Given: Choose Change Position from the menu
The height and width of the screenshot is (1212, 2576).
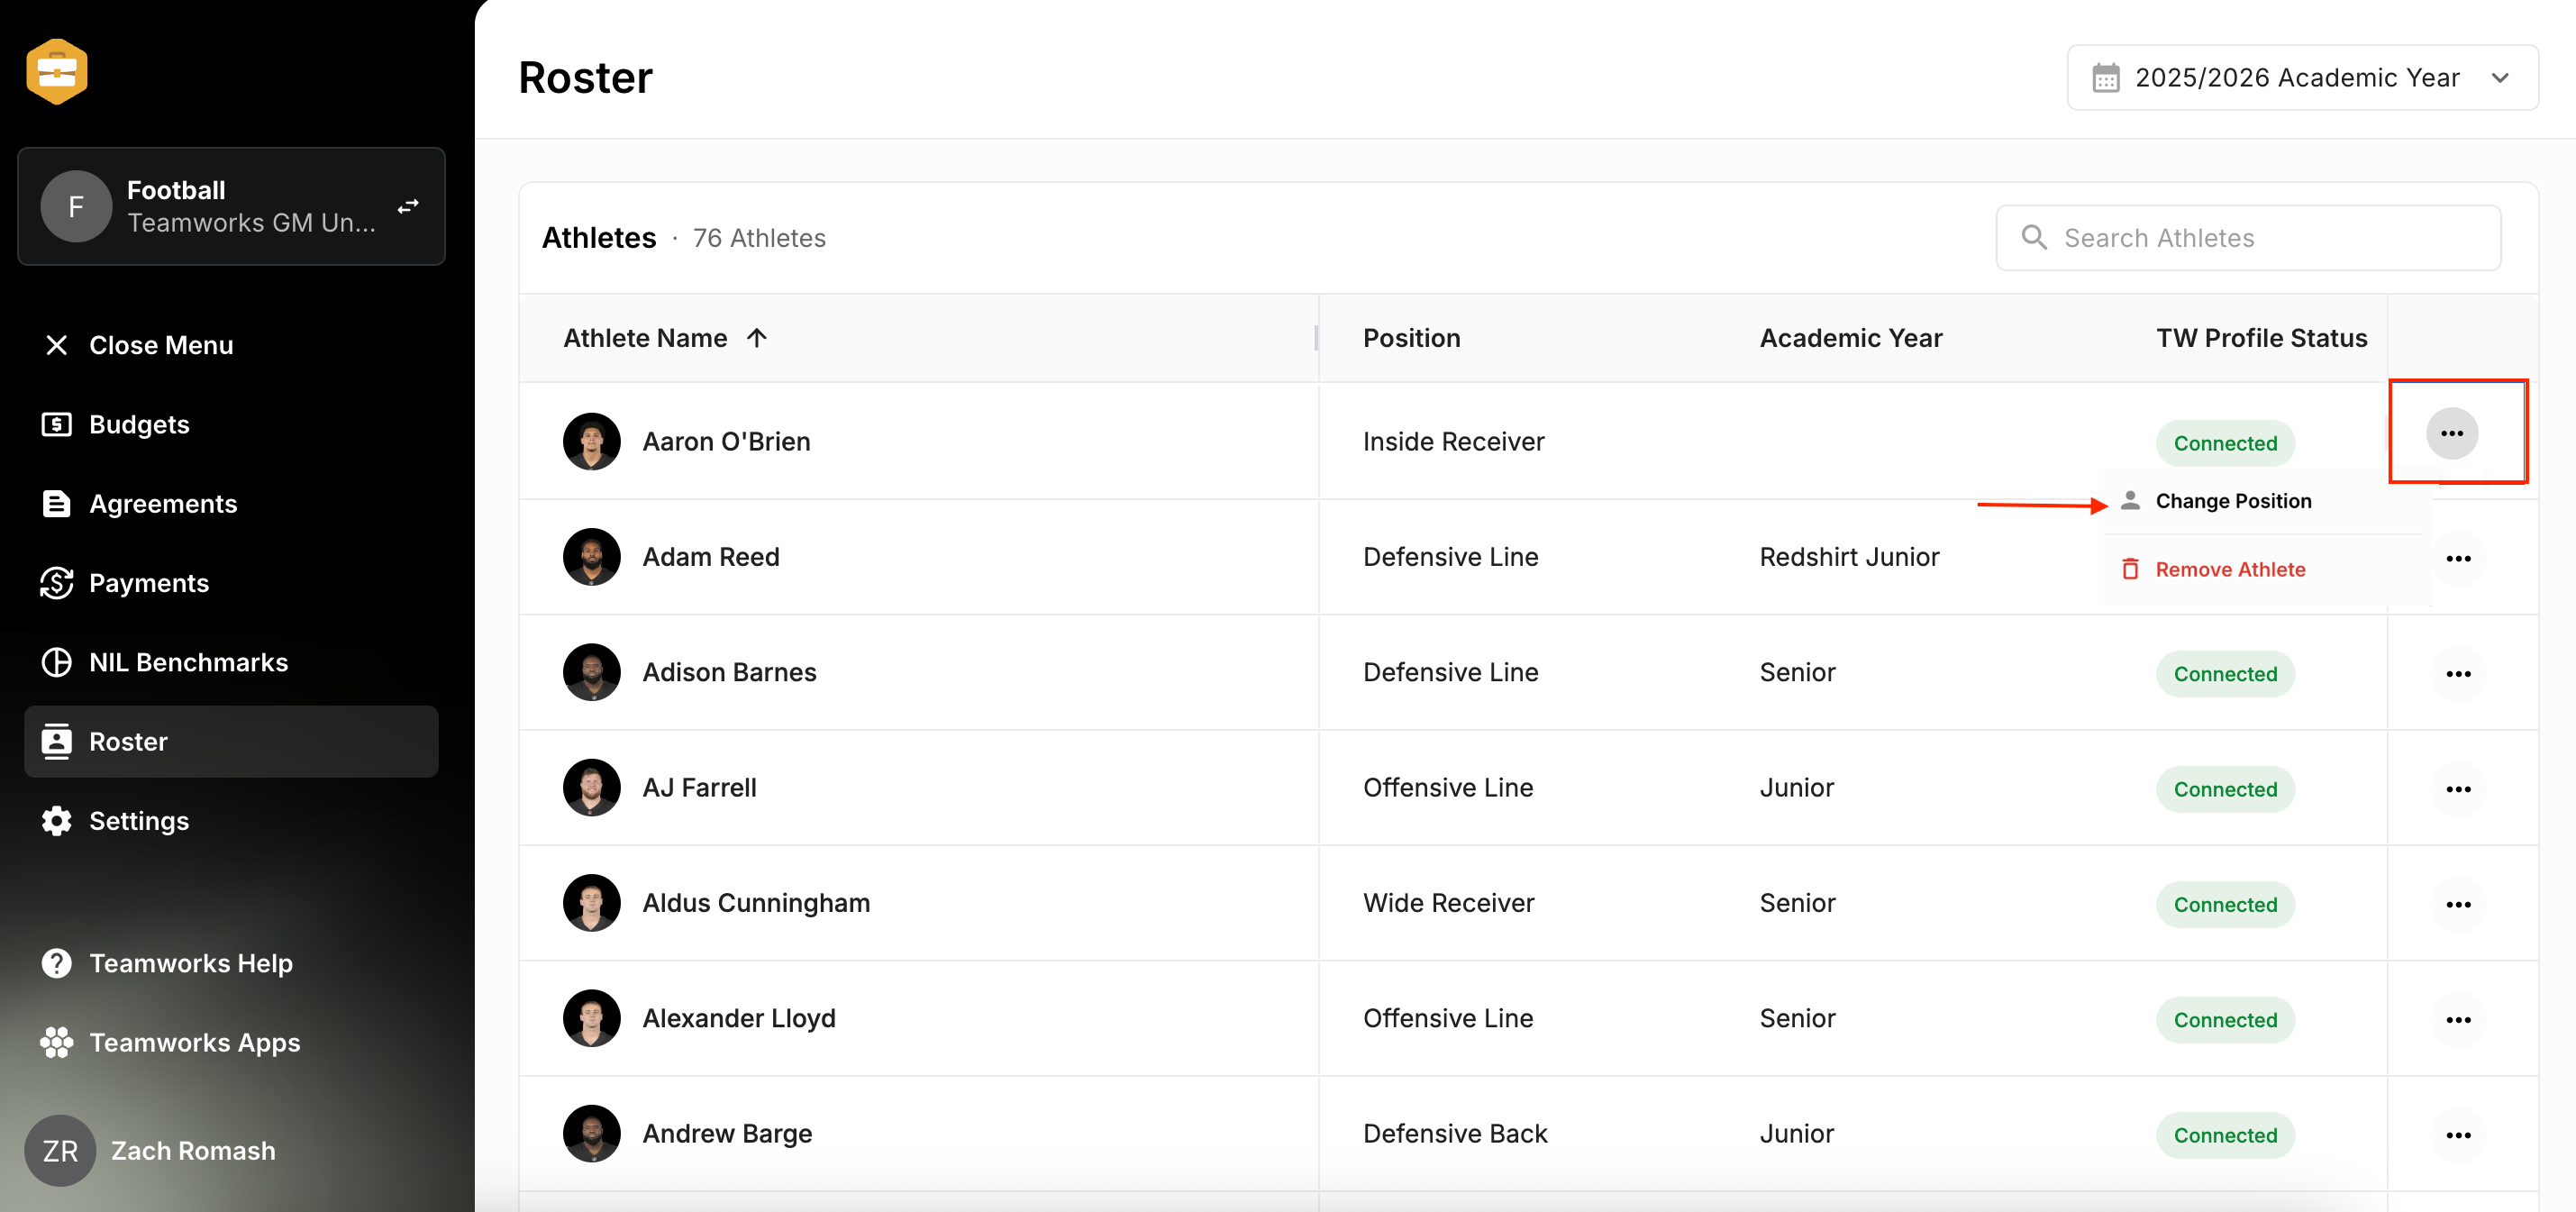Looking at the screenshot, I should [x=2232, y=501].
